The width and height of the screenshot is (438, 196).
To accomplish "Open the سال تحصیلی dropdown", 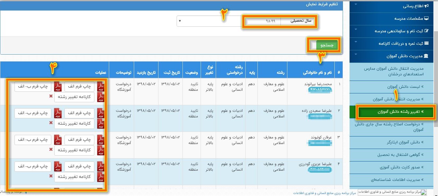I will click(210, 21).
